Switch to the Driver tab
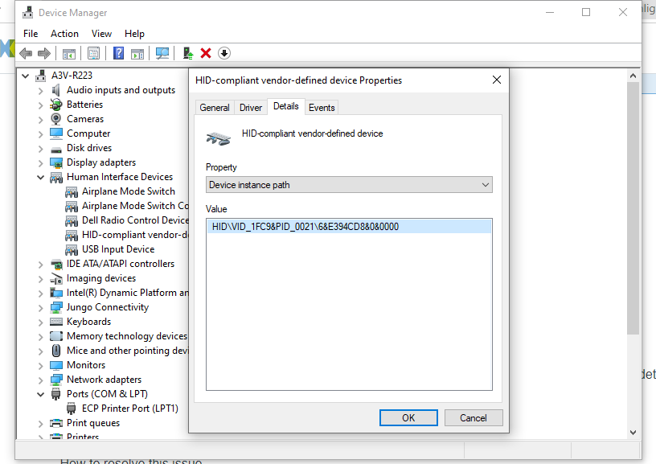Image resolution: width=656 pixels, height=464 pixels. 250,106
